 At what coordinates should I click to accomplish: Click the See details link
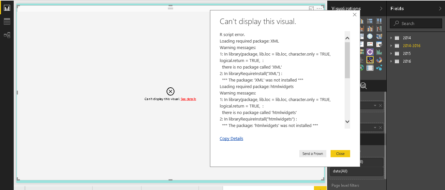pos(188,99)
